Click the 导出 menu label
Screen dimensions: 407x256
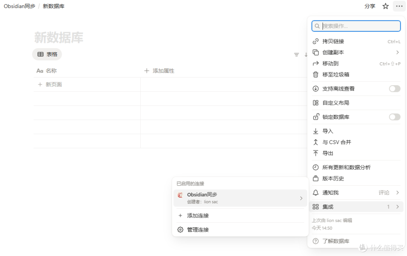pyautogui.click(x=327, y=153)
